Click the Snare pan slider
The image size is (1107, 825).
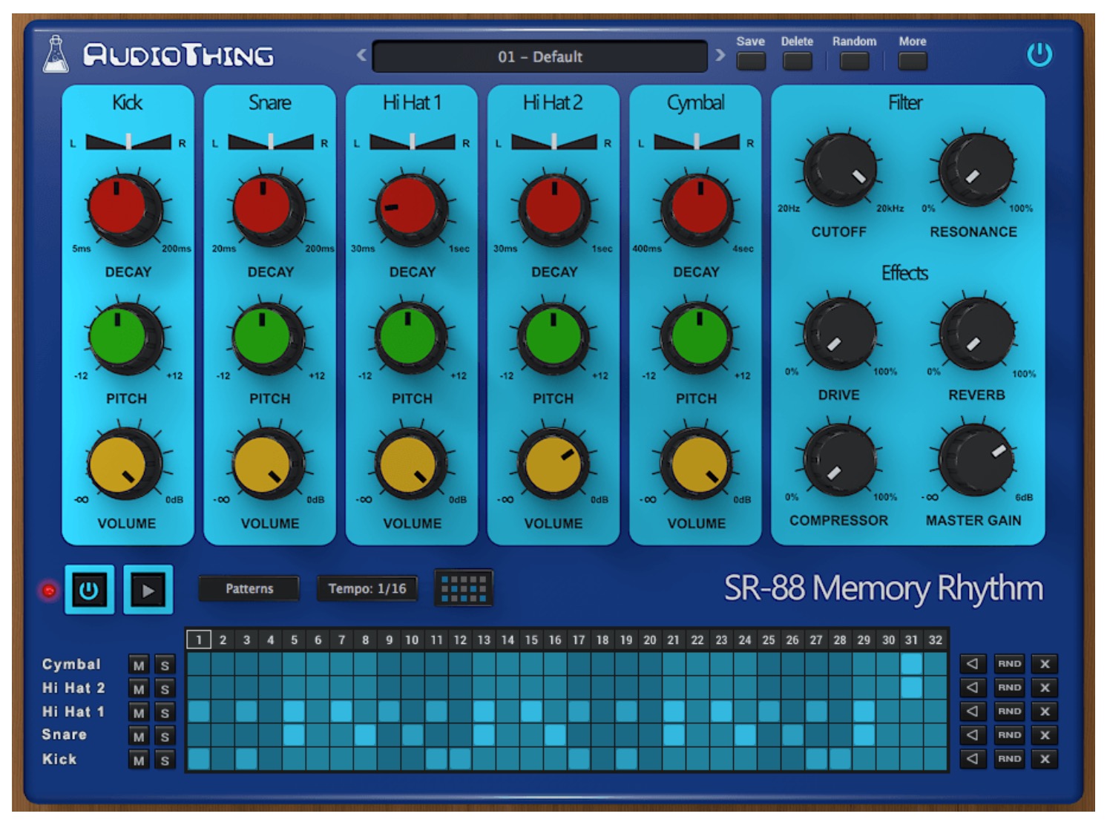click(271, 141)
